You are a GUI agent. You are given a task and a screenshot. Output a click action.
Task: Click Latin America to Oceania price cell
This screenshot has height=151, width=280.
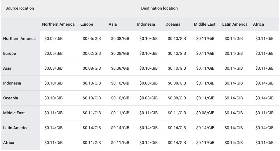177,128
